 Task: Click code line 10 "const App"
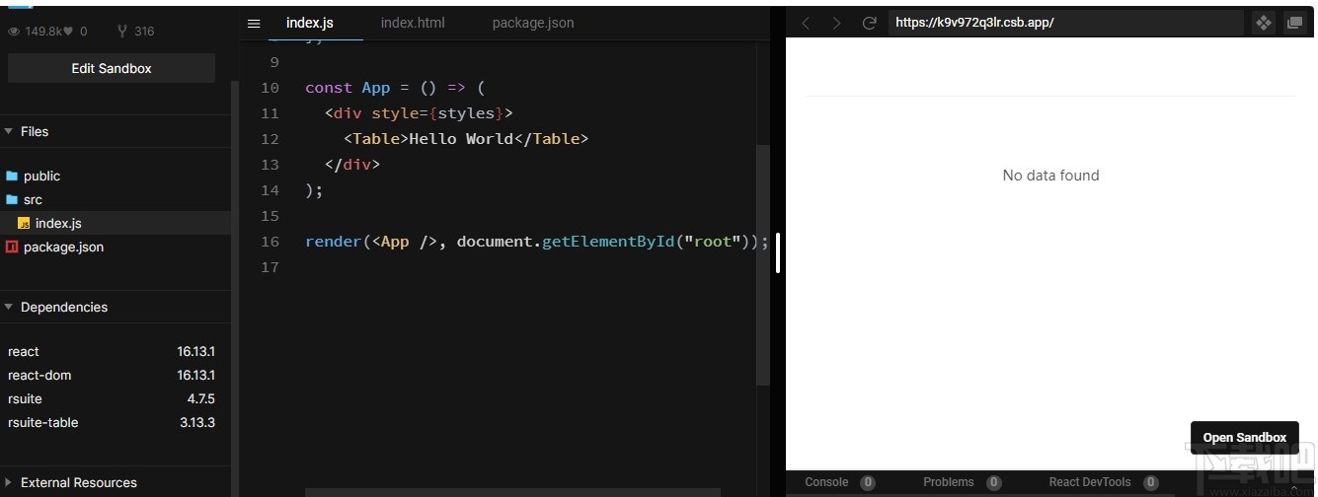coord(395,88)
